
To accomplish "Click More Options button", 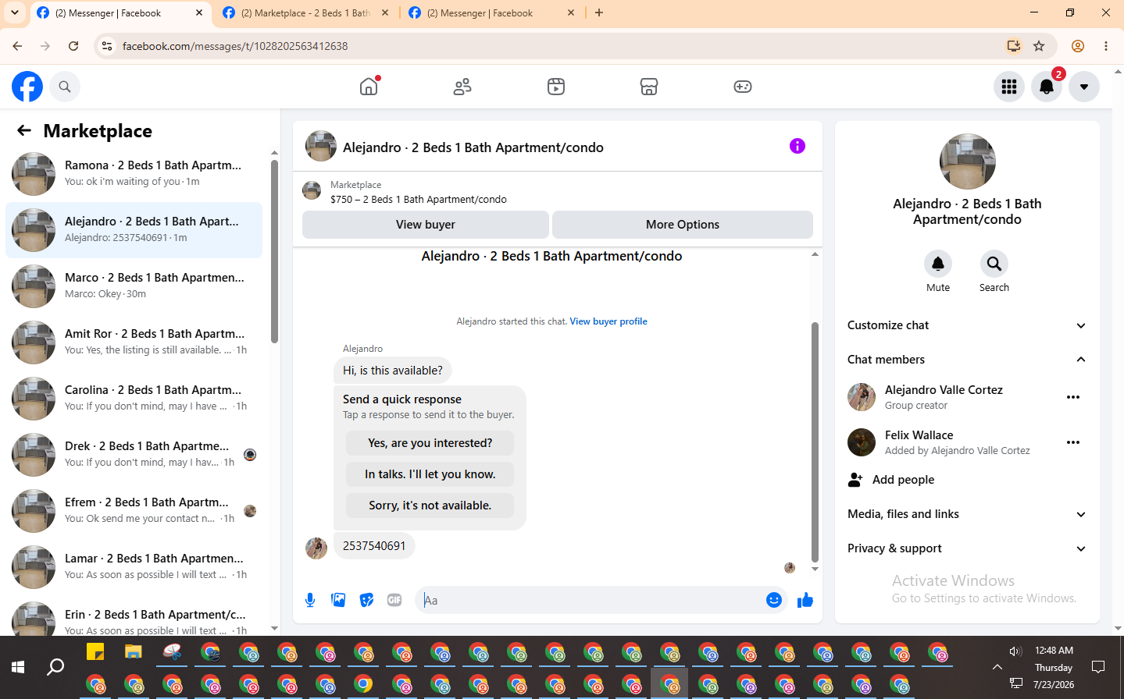I will (x=683, y=225).
